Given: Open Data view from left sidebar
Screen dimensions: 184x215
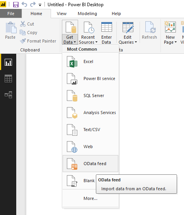Looking at the screenshot, I should pyautogui.click(x=8, y=78).
